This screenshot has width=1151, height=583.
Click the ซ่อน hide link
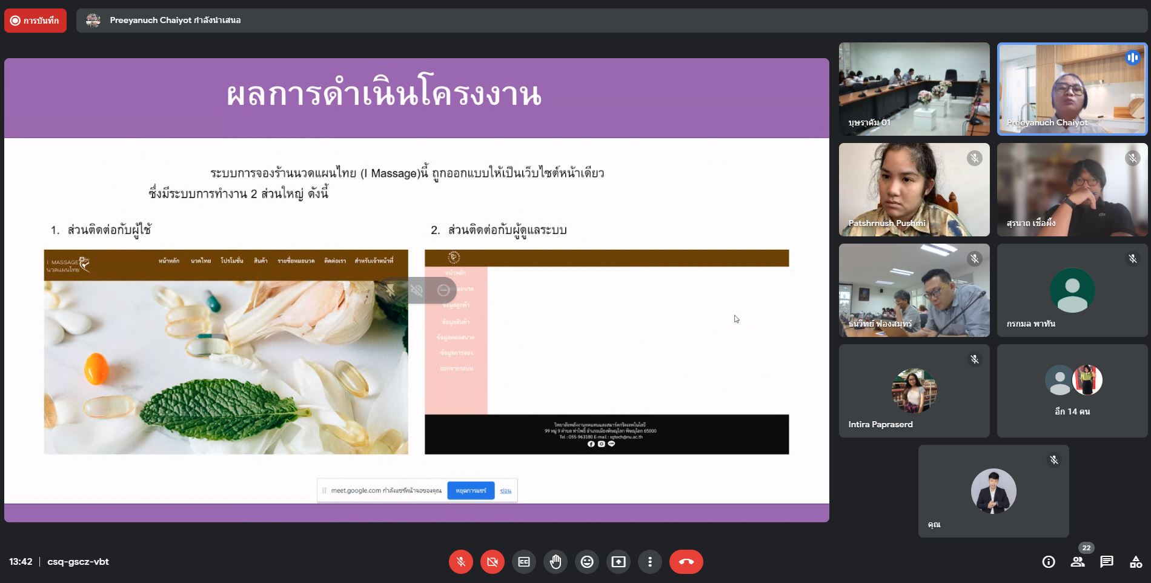click(505, 491)
